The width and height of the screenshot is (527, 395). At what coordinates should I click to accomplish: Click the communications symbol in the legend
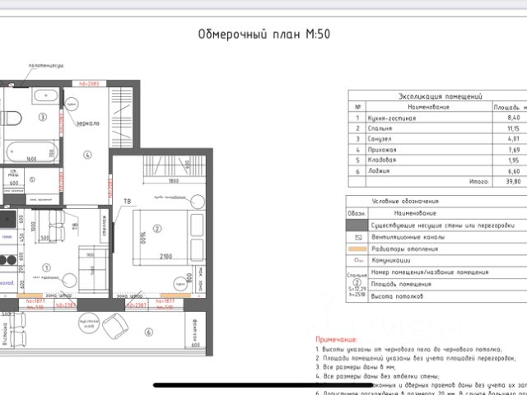pos(358,260)
